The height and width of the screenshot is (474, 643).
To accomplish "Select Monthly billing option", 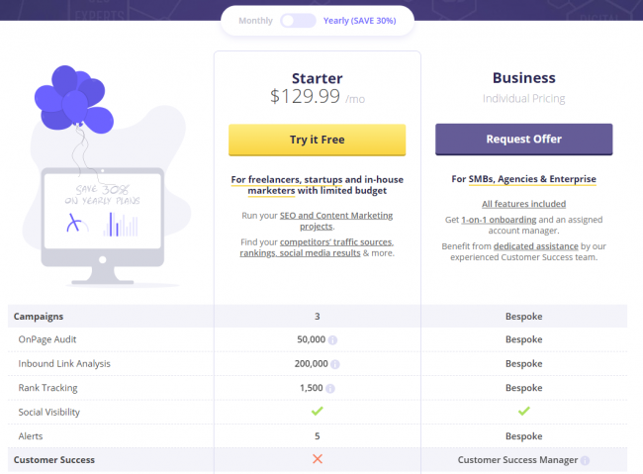I will point(255,20).
